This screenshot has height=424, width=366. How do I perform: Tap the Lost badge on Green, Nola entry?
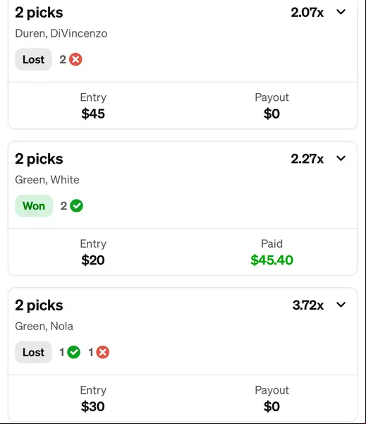point(34,352)
